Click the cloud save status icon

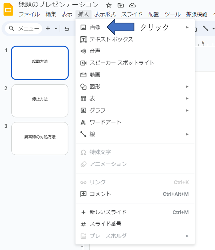click(x=132, y=5)
